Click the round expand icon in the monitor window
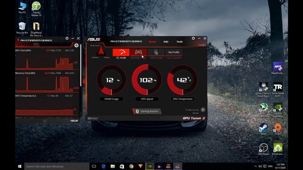The image size is (303, 170). pyautogui.click(x=76, y=45)
